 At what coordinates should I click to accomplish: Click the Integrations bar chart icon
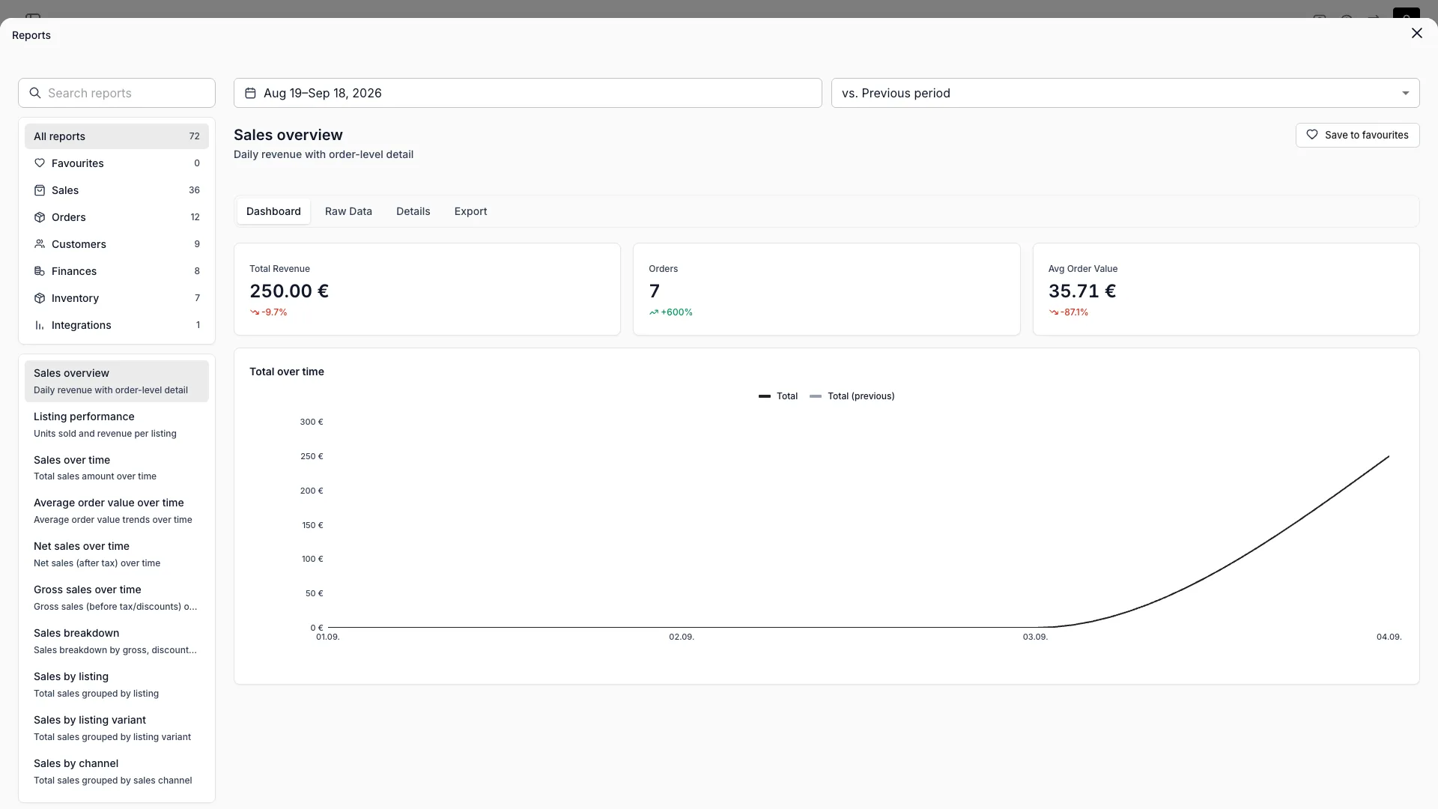[40, 325]
